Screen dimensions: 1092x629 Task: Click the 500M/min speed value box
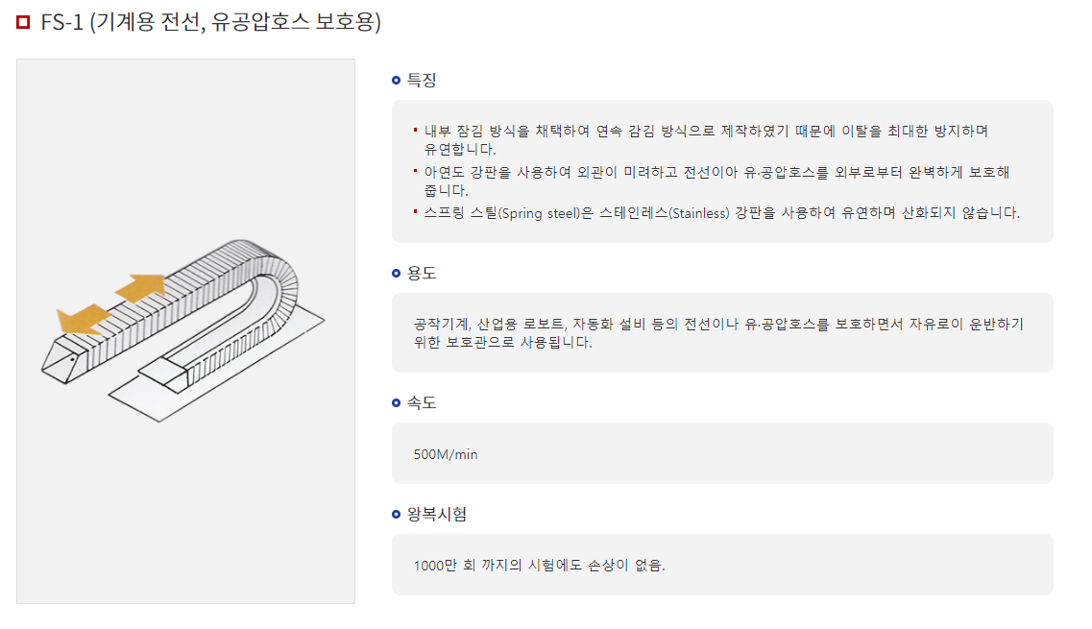click(x=722, y=453)
